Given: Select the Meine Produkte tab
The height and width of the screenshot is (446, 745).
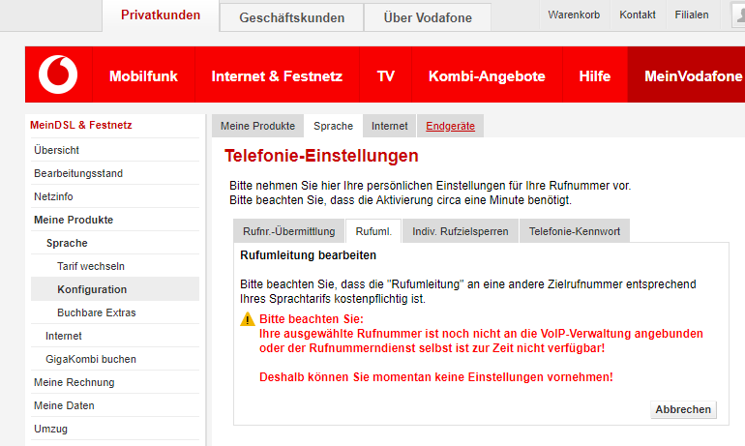Looking at the screenshot, I should tap(257, 126).
